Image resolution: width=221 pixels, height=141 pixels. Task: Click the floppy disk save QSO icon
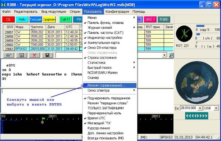tap(47, 55)
